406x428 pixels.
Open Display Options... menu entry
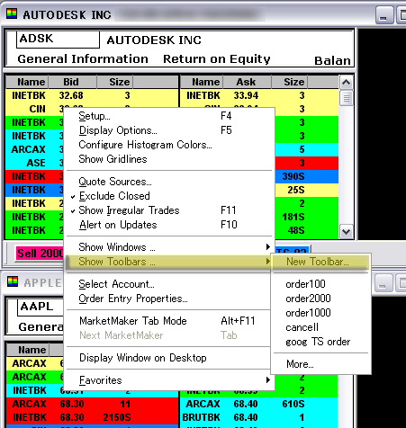tap(169, 130)
